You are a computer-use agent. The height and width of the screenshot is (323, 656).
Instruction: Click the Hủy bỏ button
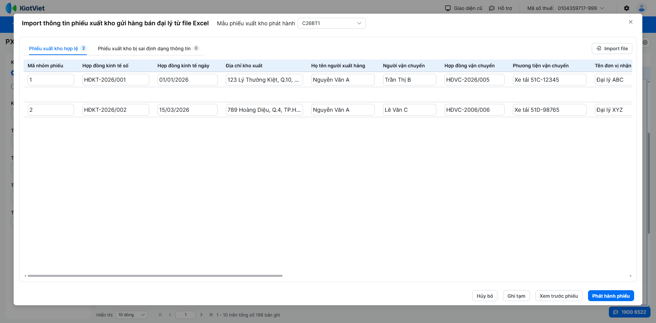tap(485, 296)
